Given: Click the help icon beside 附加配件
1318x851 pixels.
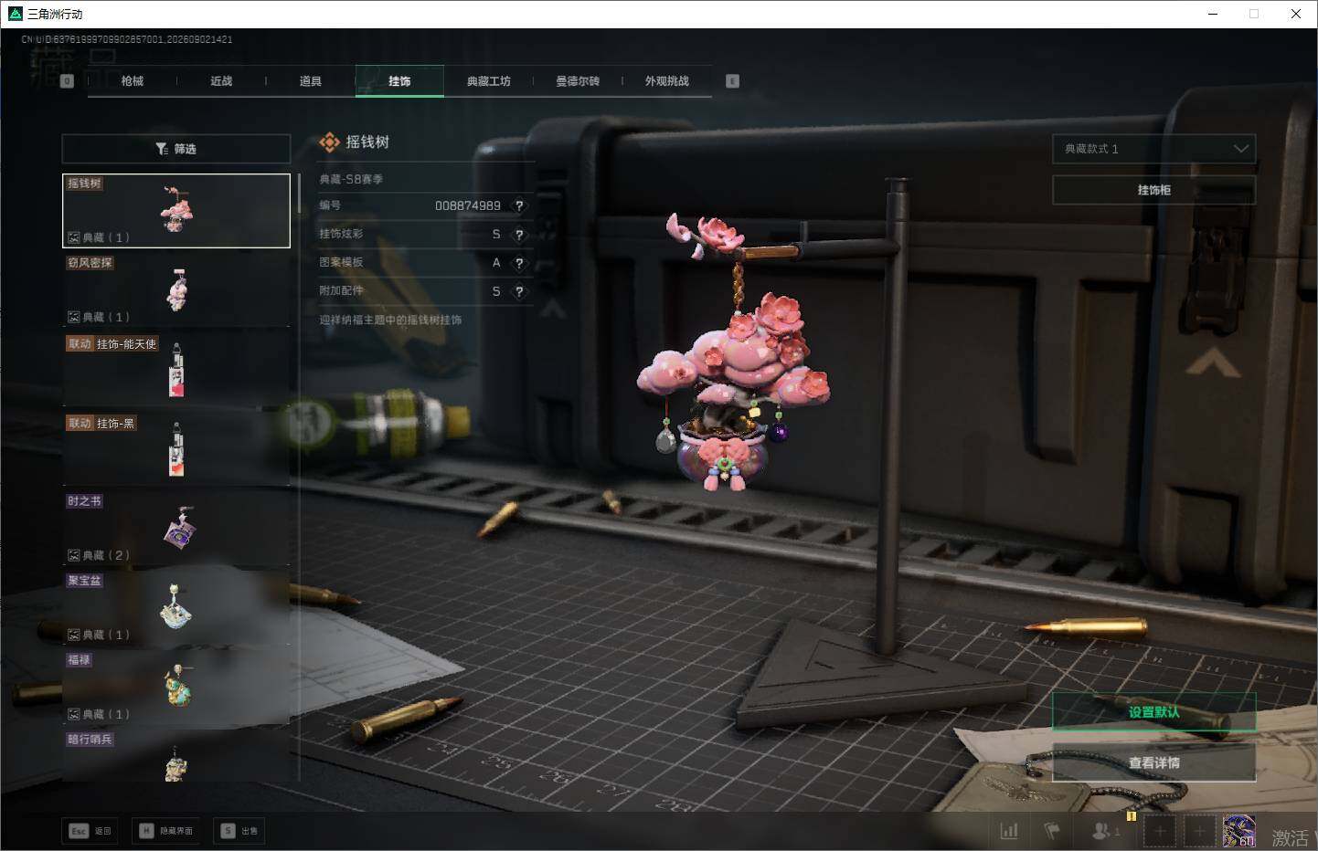Looking at the screenshot, I should click(519, 291).
